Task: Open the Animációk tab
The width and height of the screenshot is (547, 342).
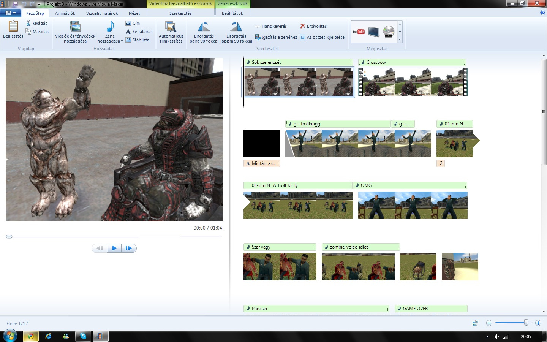Action: (65, 13)
